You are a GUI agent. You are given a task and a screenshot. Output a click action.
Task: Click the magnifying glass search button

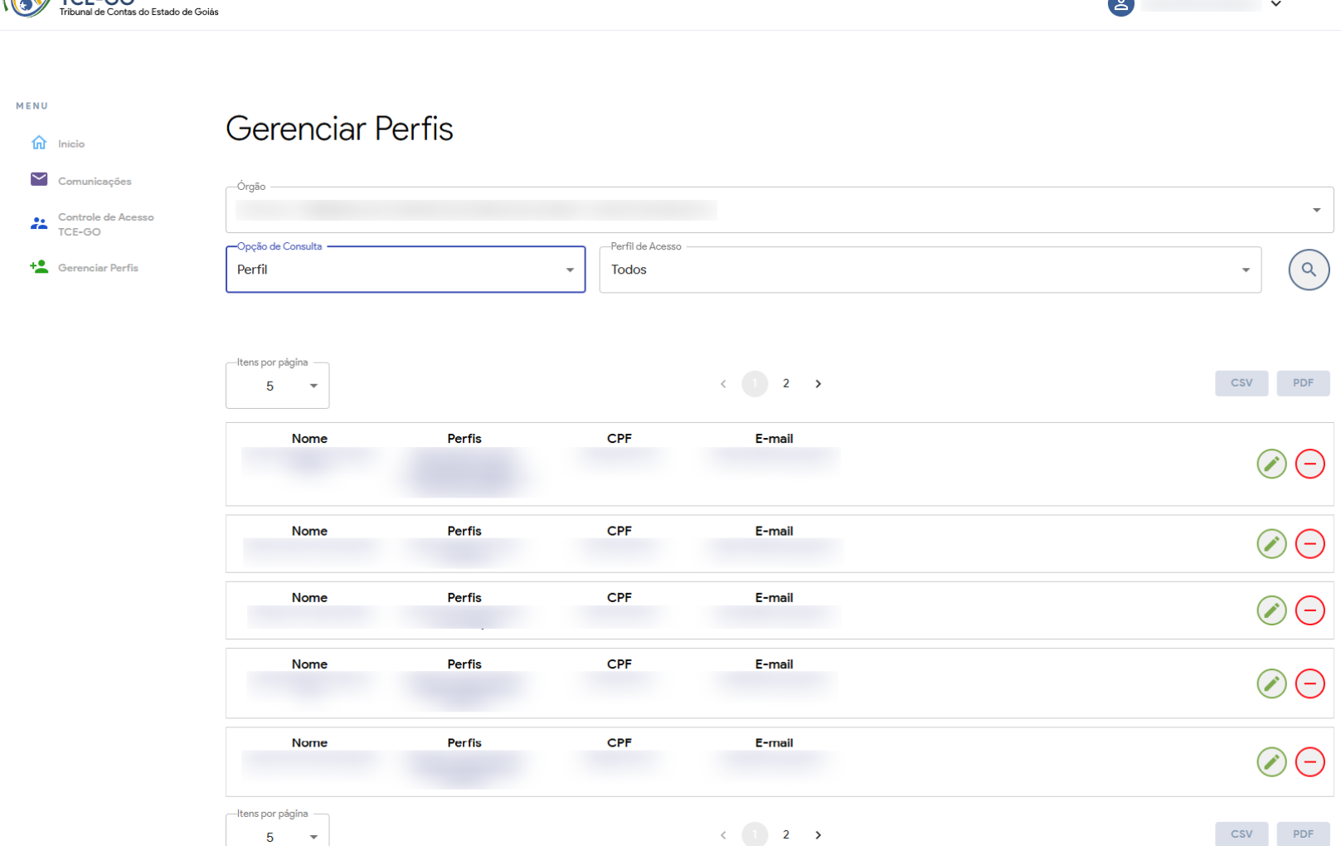[1308, 270]
